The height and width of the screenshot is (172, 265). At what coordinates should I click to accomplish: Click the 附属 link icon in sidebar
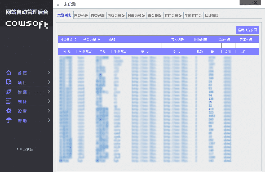(9, 92)
